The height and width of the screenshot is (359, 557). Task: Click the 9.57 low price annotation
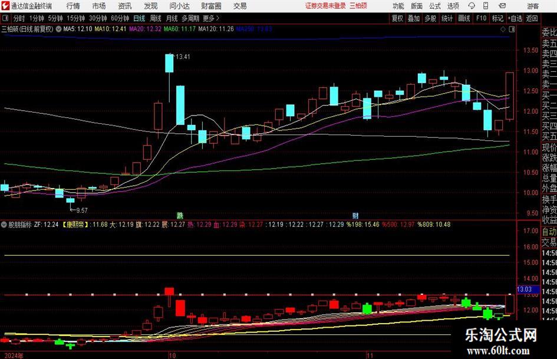(x=82, y=210)
